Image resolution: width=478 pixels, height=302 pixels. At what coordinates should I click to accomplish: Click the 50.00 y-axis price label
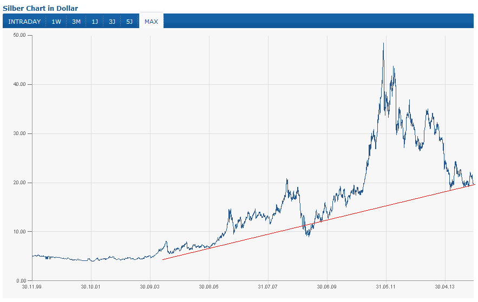(19, 35)
